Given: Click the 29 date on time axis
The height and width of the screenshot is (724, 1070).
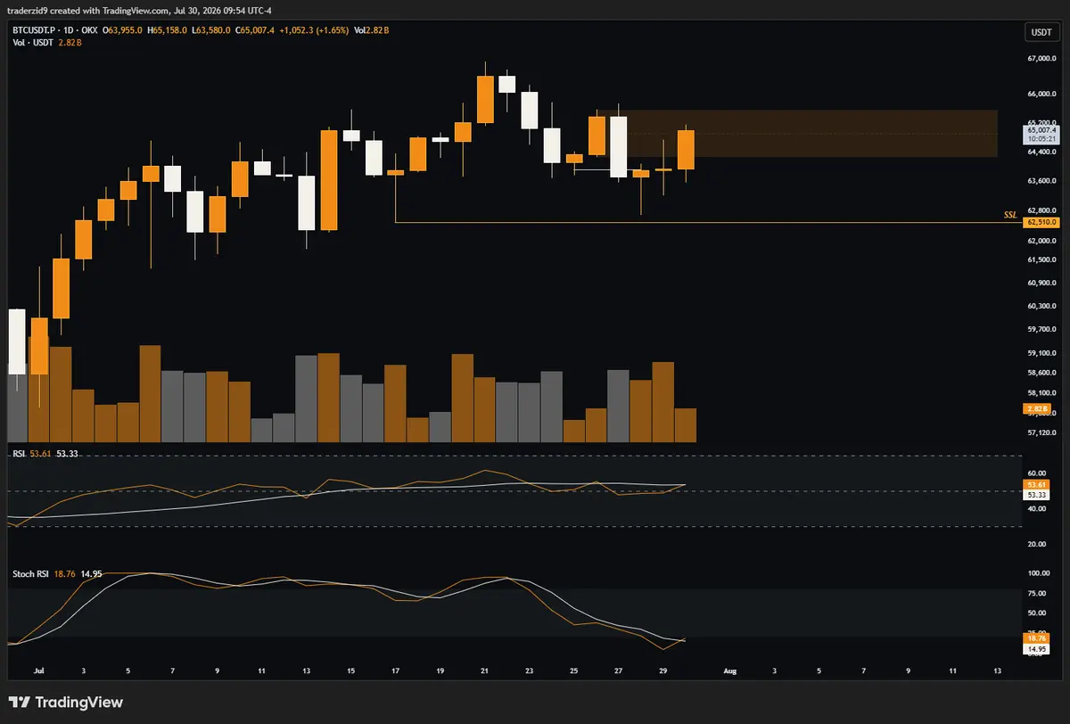Looking at the screenshot, I should [x=663, y=669].
